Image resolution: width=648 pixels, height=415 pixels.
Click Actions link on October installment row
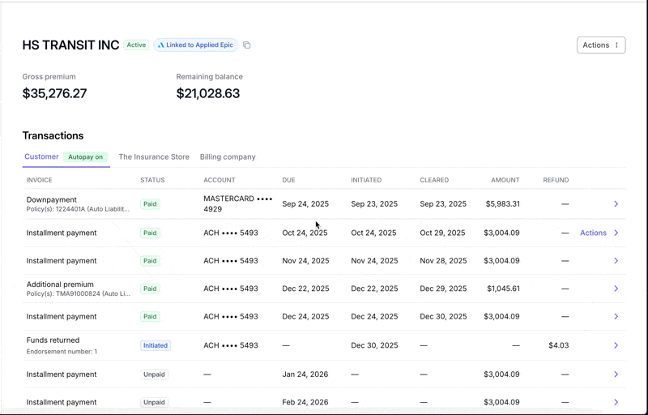click(593, 233)
